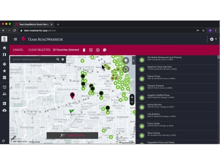Reload the browser page
220x165 pixels.
pos(15,30)
